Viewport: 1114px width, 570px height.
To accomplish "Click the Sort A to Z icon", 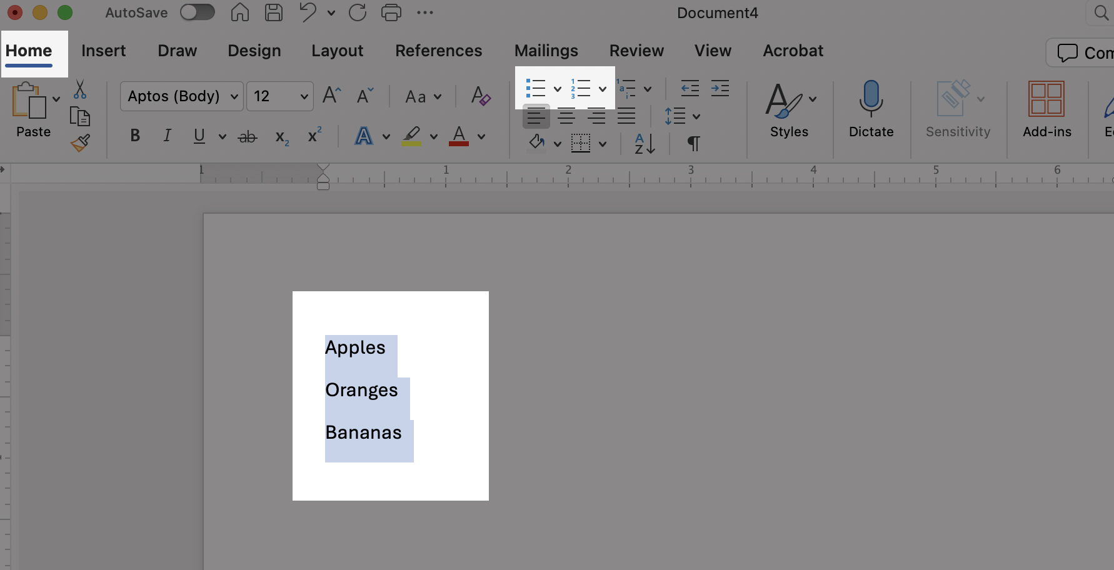I will pos(645,144).
